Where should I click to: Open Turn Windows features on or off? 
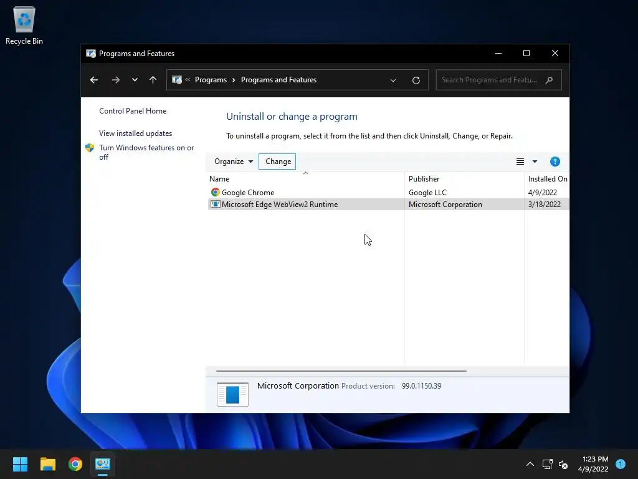[146, 152]
